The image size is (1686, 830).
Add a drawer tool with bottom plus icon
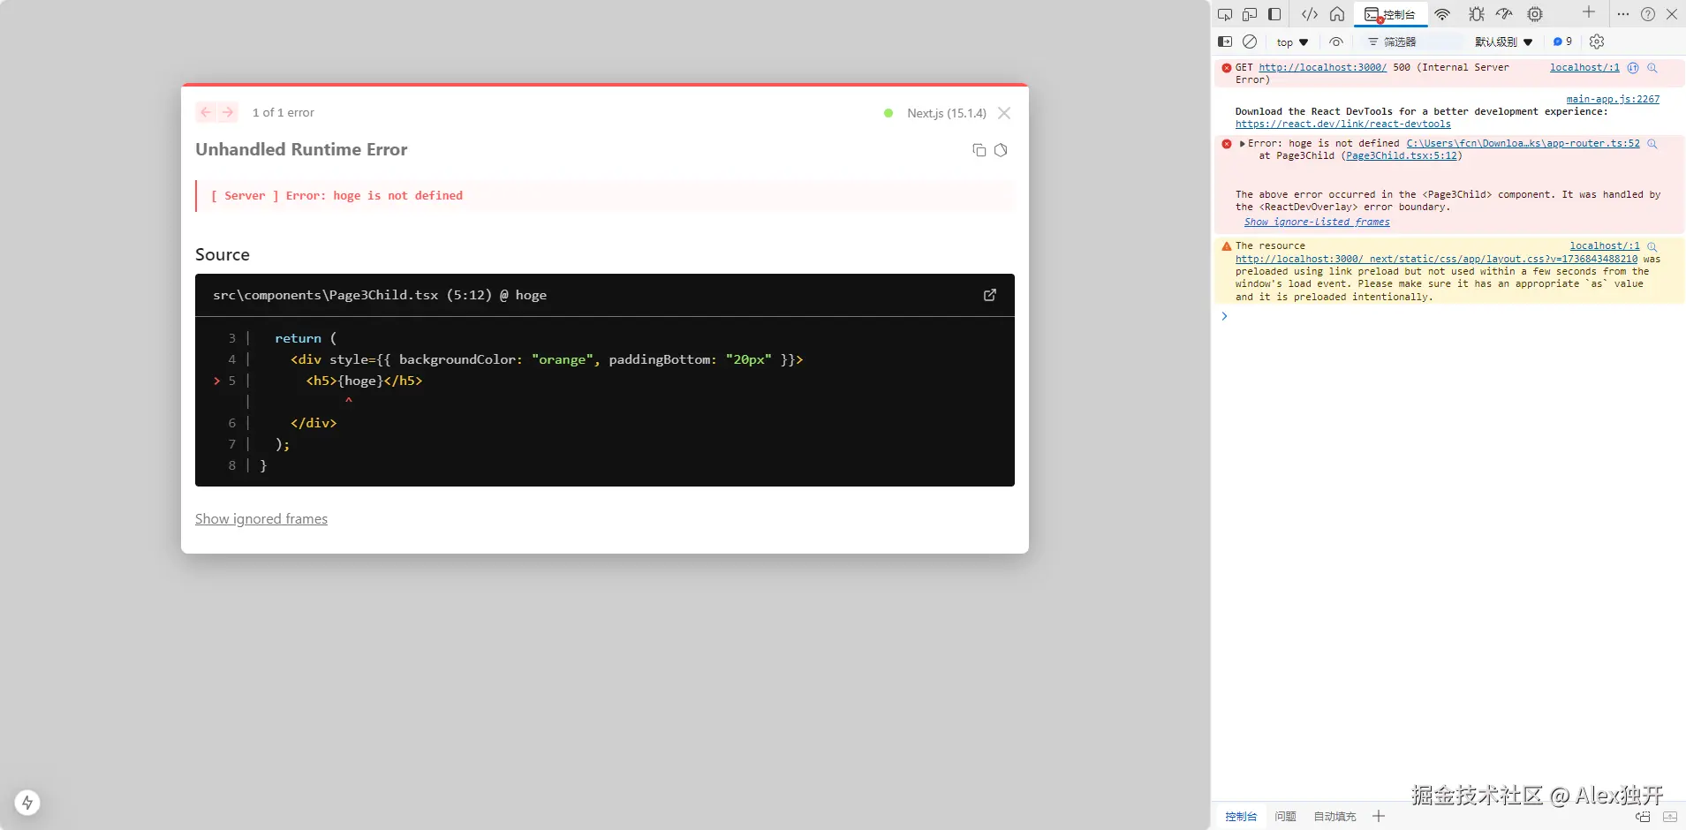(1379, 817)
